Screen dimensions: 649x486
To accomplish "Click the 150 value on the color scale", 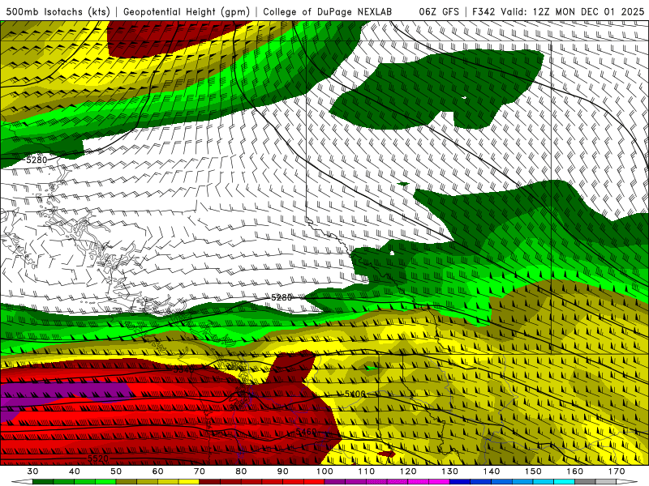I will 533,471.
